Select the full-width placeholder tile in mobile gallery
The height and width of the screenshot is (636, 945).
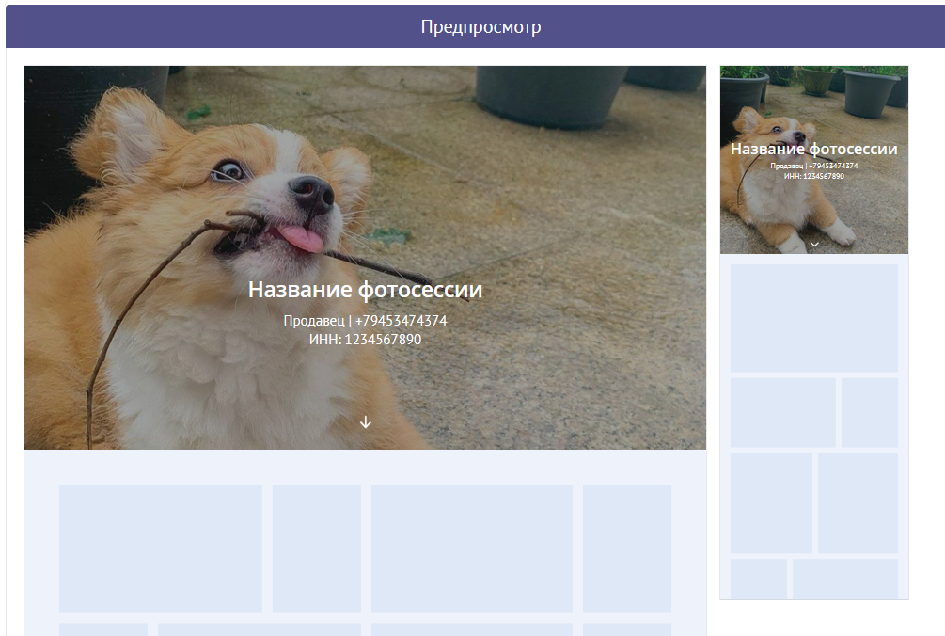813,318
